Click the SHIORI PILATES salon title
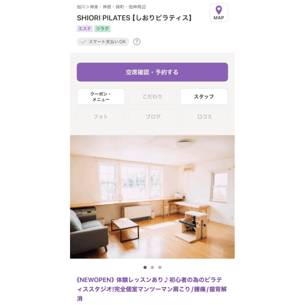The height and width of the screenshot is (305, 305). (134, 18)
